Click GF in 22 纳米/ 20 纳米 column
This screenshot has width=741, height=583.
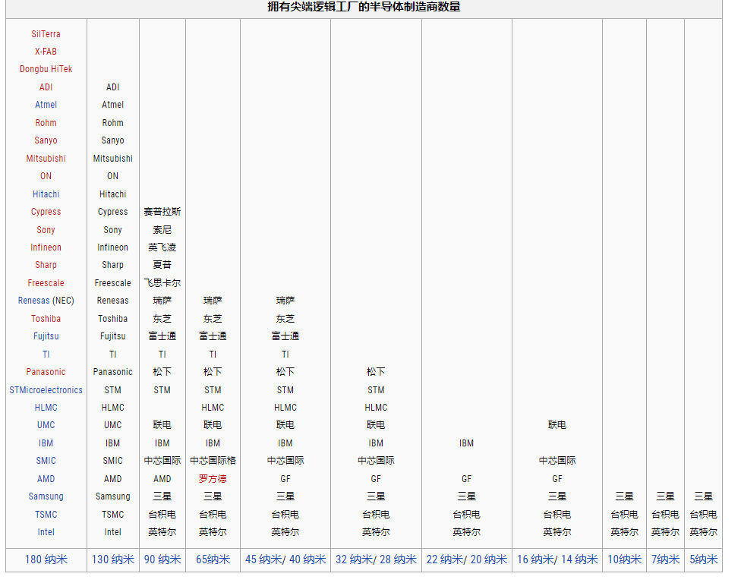pyautogui.click(x=466, y=478)
